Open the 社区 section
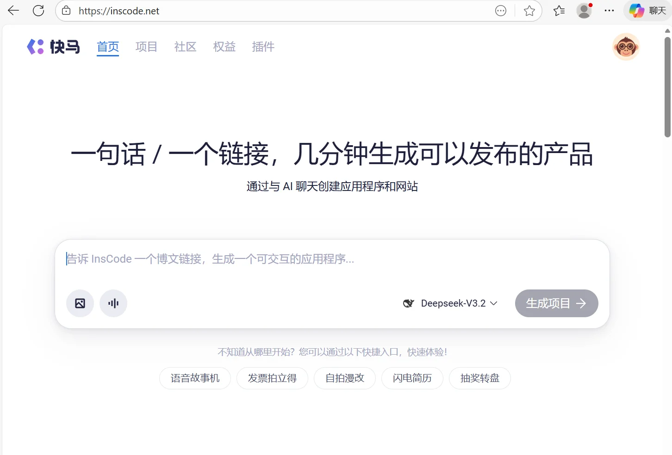The image size is (672, 455). pyautogui.click(x=185, y=47)
